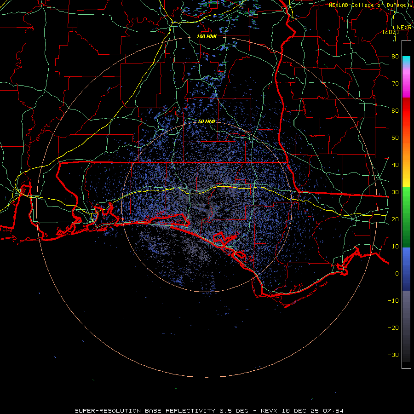Select the 80 value on the dBZ scale
The image size is (414, 414).
[x=395, y=57]
